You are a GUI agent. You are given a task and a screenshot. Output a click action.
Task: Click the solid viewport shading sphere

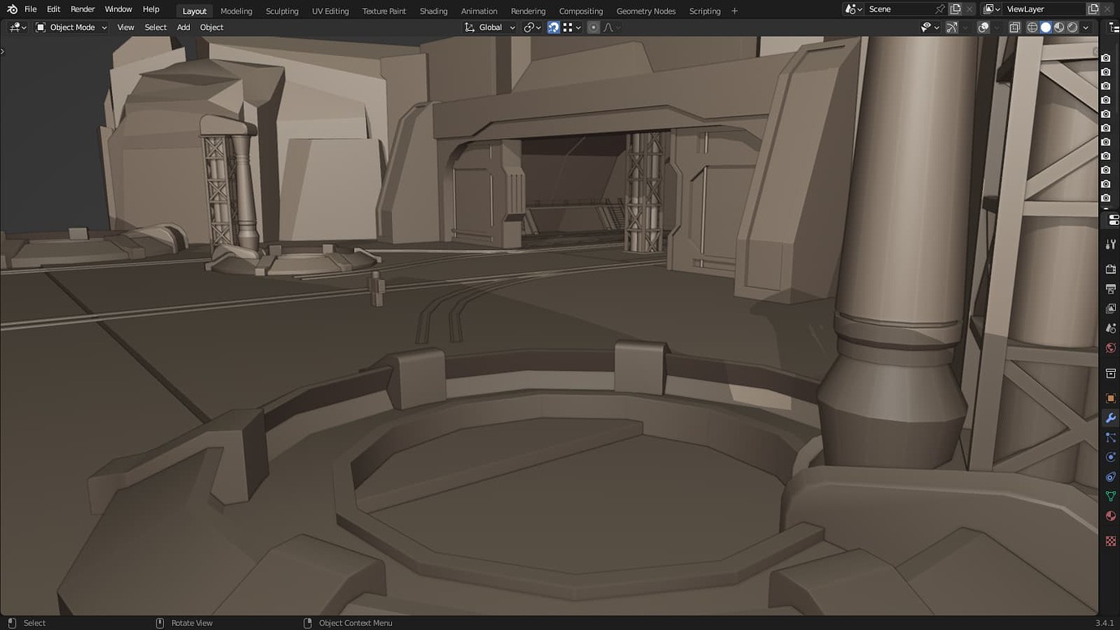pos(1045,27)
